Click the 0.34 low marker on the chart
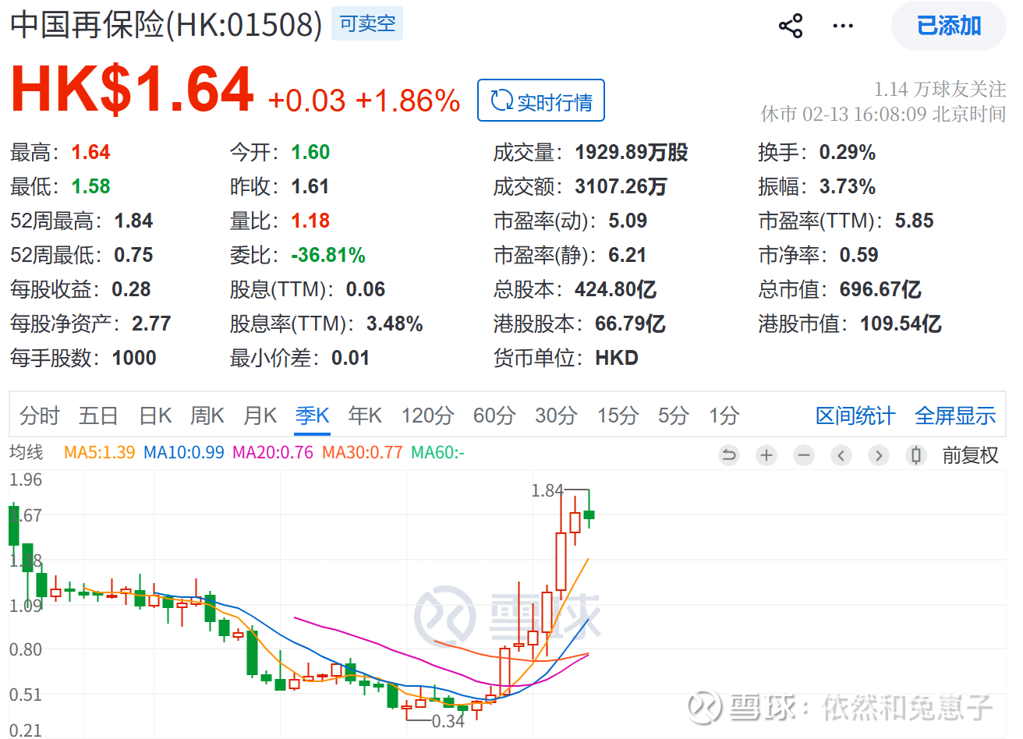This screenshot has height=739, width=1023. pos(448,722)
